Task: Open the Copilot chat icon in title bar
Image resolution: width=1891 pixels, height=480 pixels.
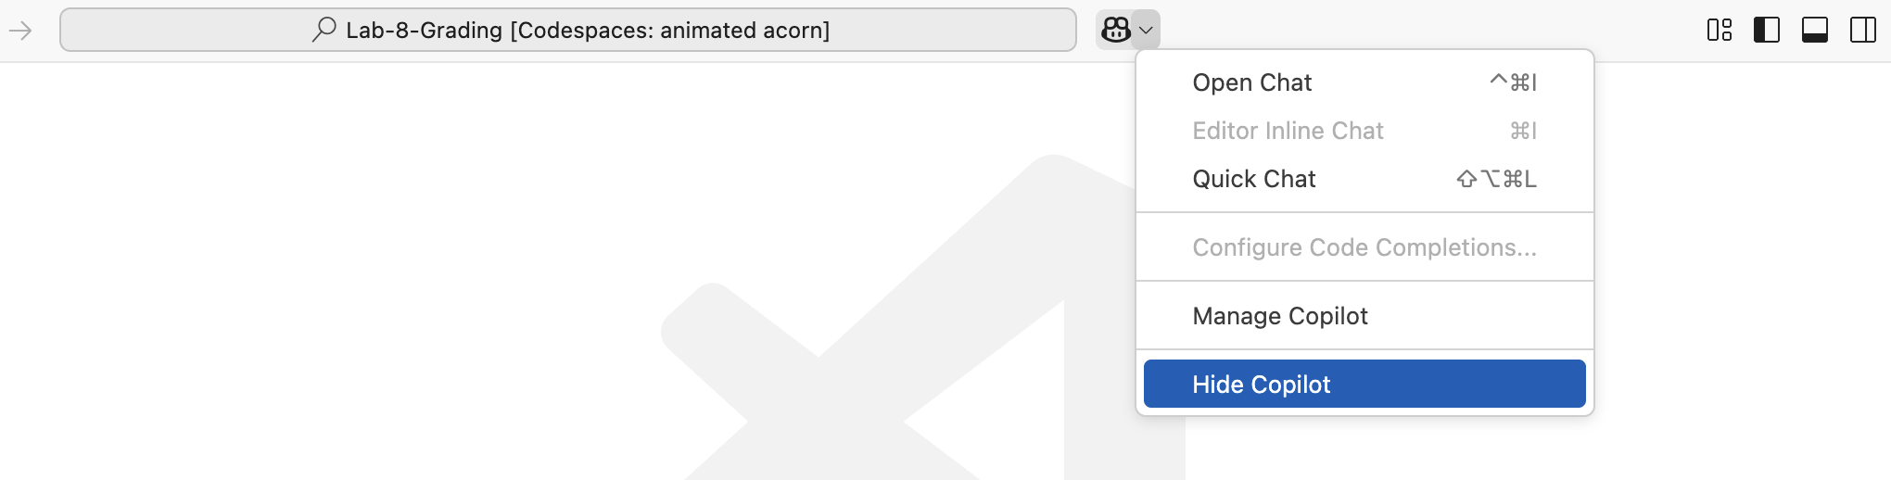Action: [x=1114, y=31]
